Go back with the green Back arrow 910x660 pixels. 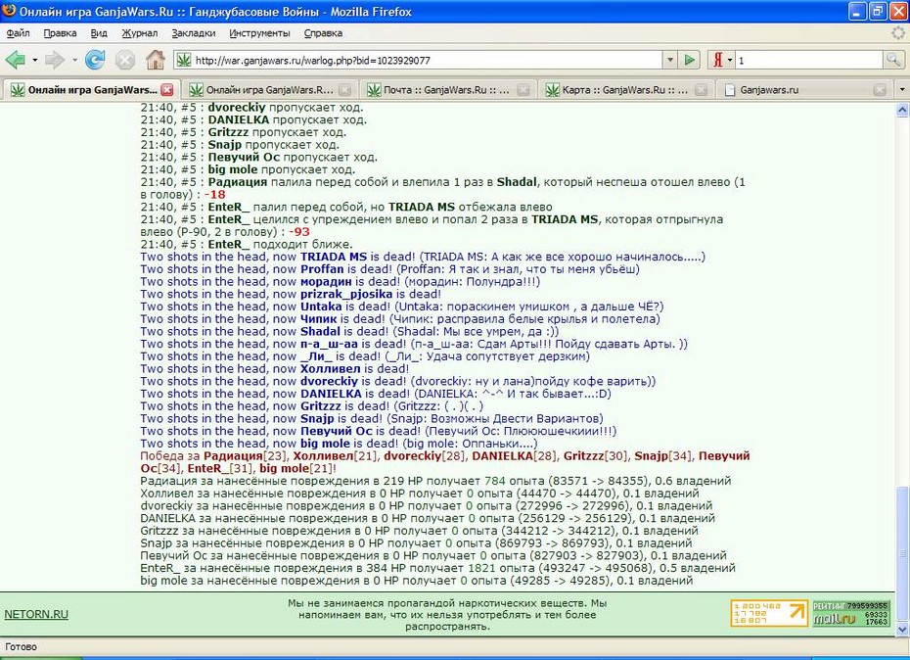(x=15, y=60)
